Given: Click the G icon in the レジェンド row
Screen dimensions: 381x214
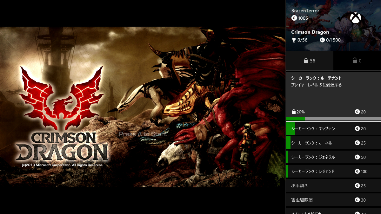Looking at the screenshot, I should 357,172.
